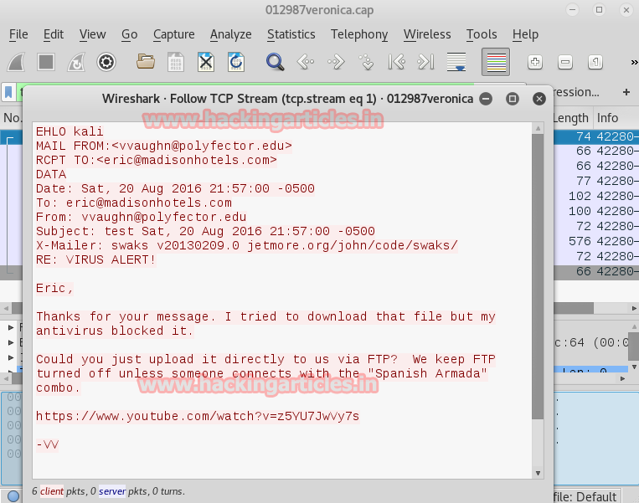Expand first packet details tree row
This screenshot has width=639, height=503.
click(11, 327)
